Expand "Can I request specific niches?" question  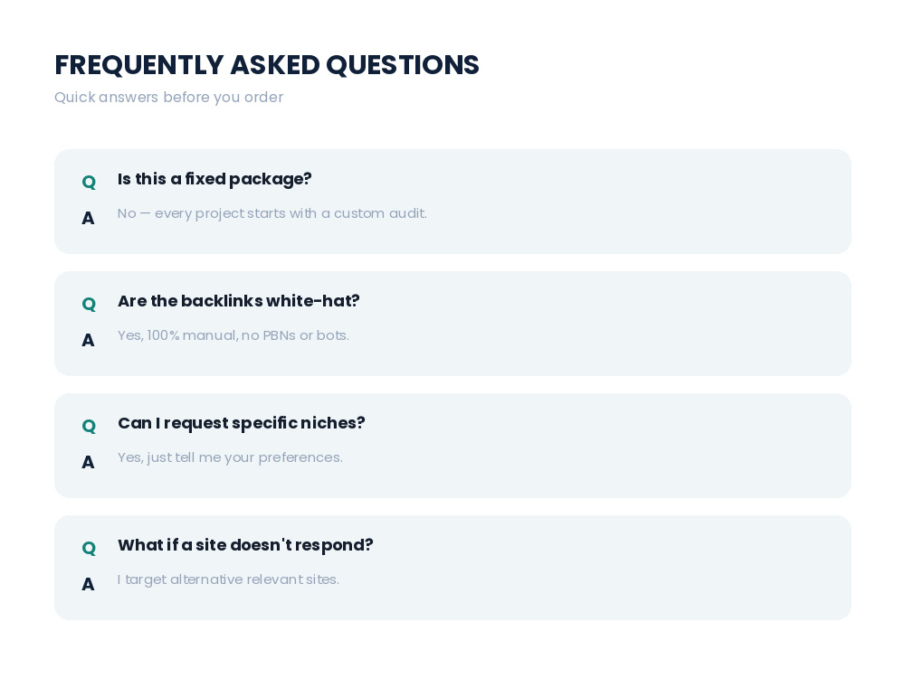[x=242, y=423]
